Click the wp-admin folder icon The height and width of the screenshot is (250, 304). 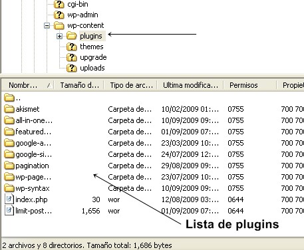[59, 15]
